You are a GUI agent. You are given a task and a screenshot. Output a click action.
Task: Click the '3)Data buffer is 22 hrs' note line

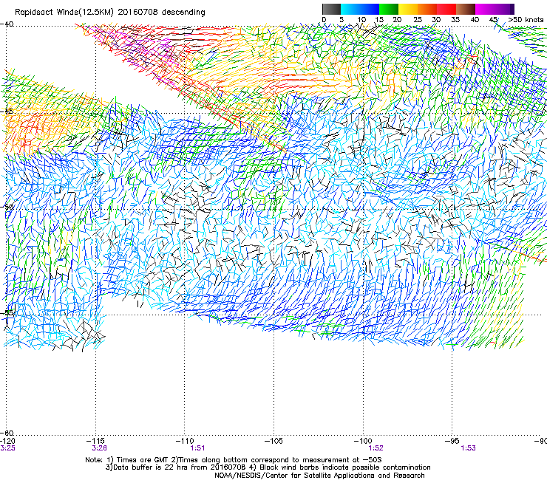pos(268,467)
